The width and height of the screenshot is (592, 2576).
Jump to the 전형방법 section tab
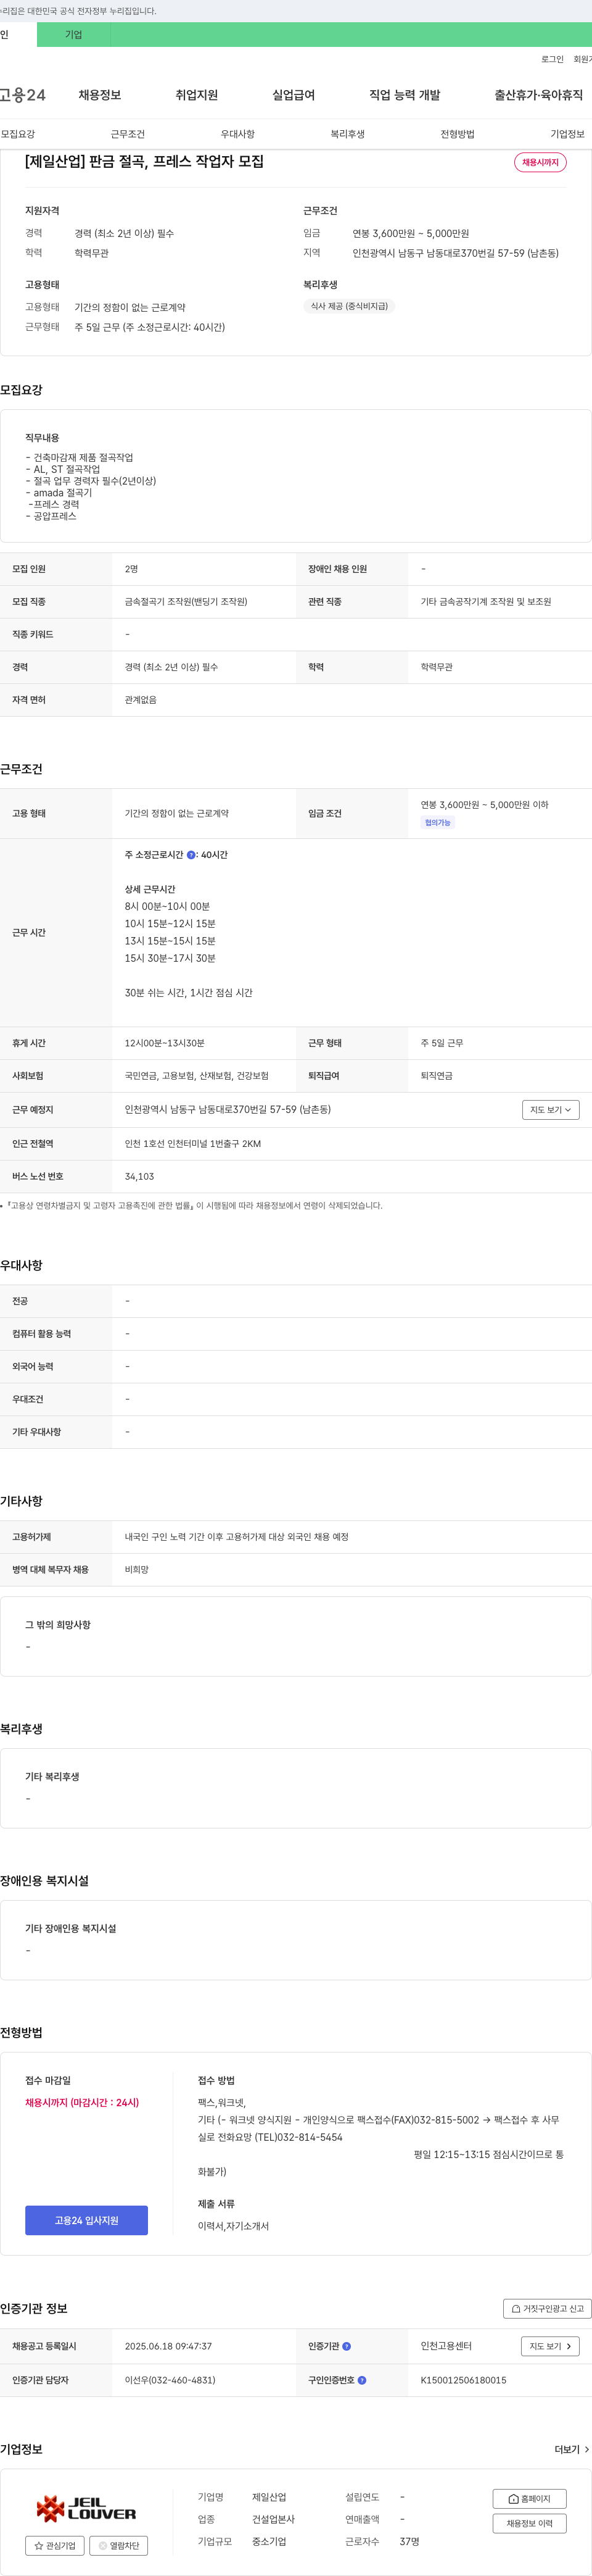[457, 134]
